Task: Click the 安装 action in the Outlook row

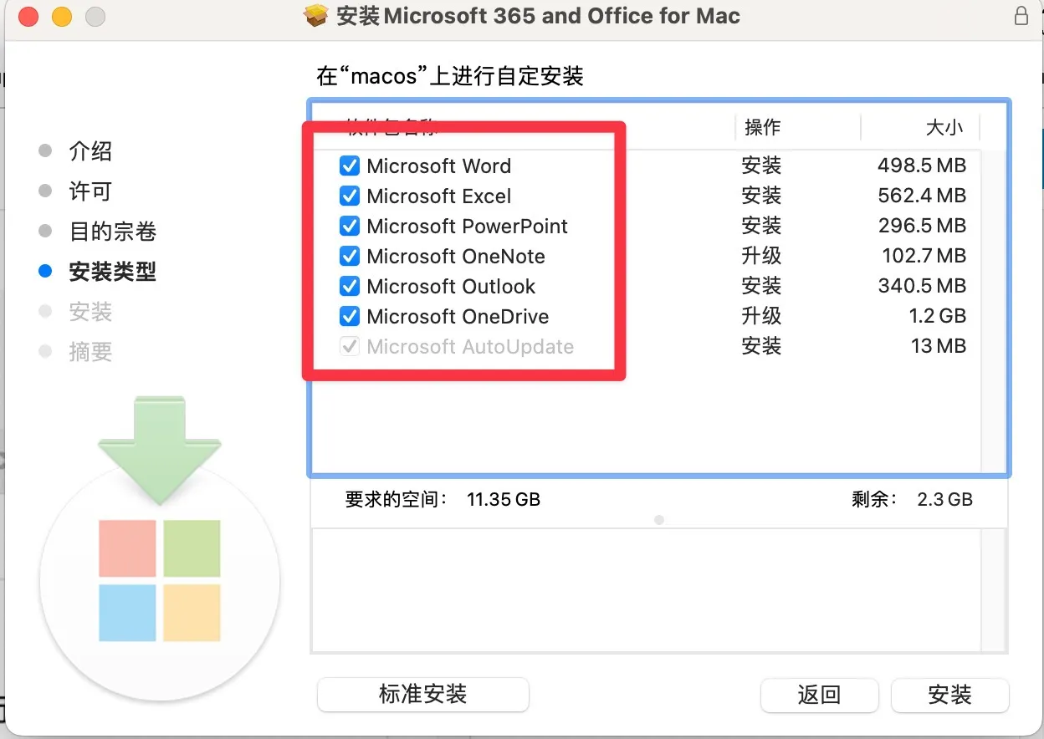Action: click(x=761, y=286)
